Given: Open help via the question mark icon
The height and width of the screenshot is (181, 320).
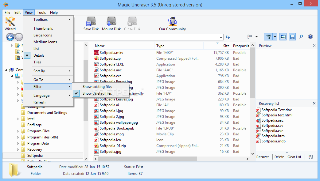Looking at the screenshot, I should 310,37.
